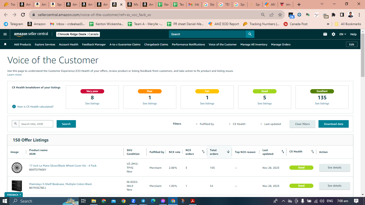Click the Fair yellow badge
The width and height of the screenshot is (365, 205).
point(207,91)
